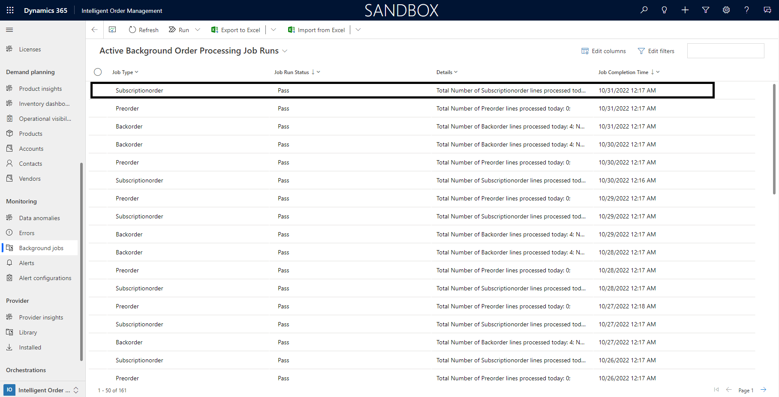Open the app launcher waffle menu
The width and height of the screenshot is (779, 397).
[9, 10]
